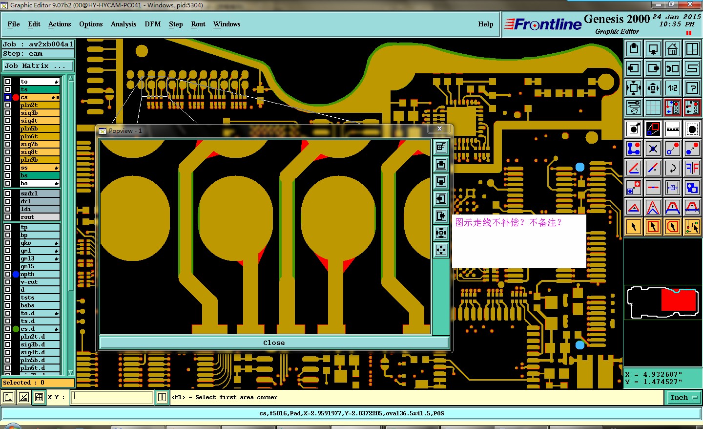Screen dimensions: 703x429
Task: Select the dimension measurement tool
Action: [x=673, y=188]
